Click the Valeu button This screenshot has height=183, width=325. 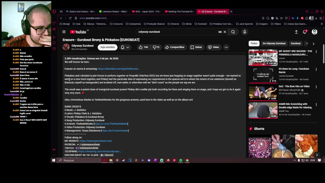coord(214,47)
